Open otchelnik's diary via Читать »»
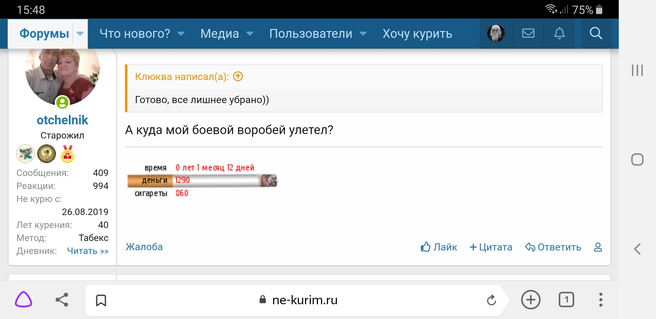Image resolution: width=656 pixels, height=319 pixels. [87, 251]
